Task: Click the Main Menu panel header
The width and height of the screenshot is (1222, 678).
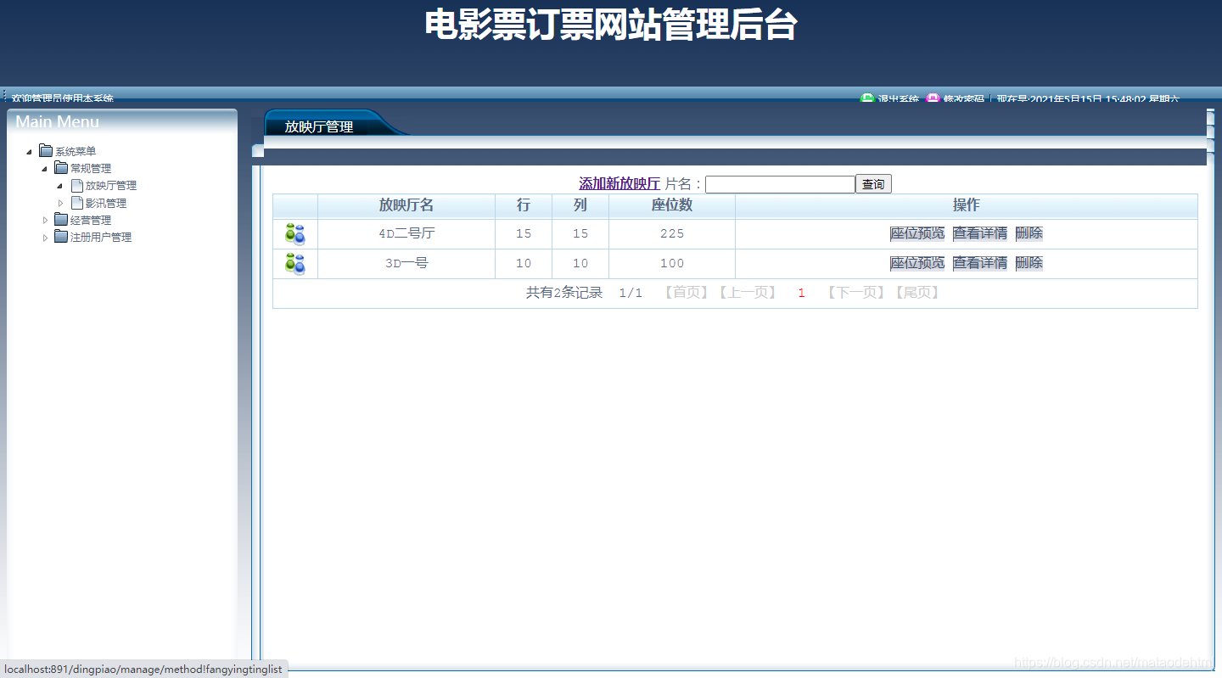Action: click(122, 121)
